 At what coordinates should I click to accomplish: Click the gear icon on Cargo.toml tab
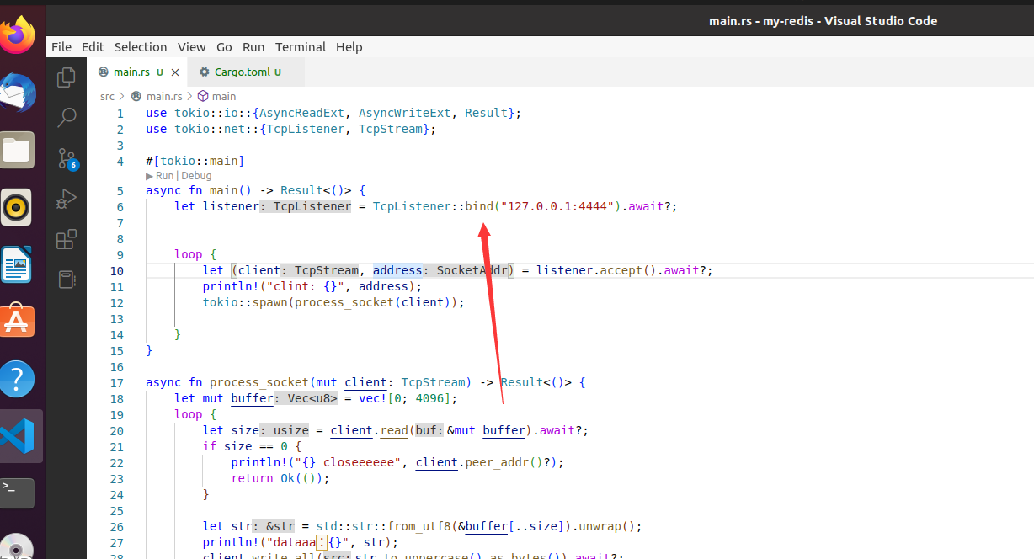click(204, 72)
